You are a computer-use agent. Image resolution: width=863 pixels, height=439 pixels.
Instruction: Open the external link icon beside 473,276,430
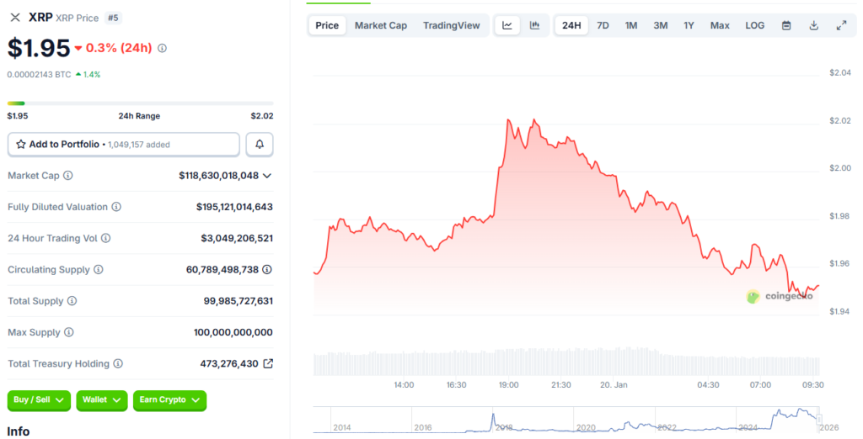coord(268,363)
